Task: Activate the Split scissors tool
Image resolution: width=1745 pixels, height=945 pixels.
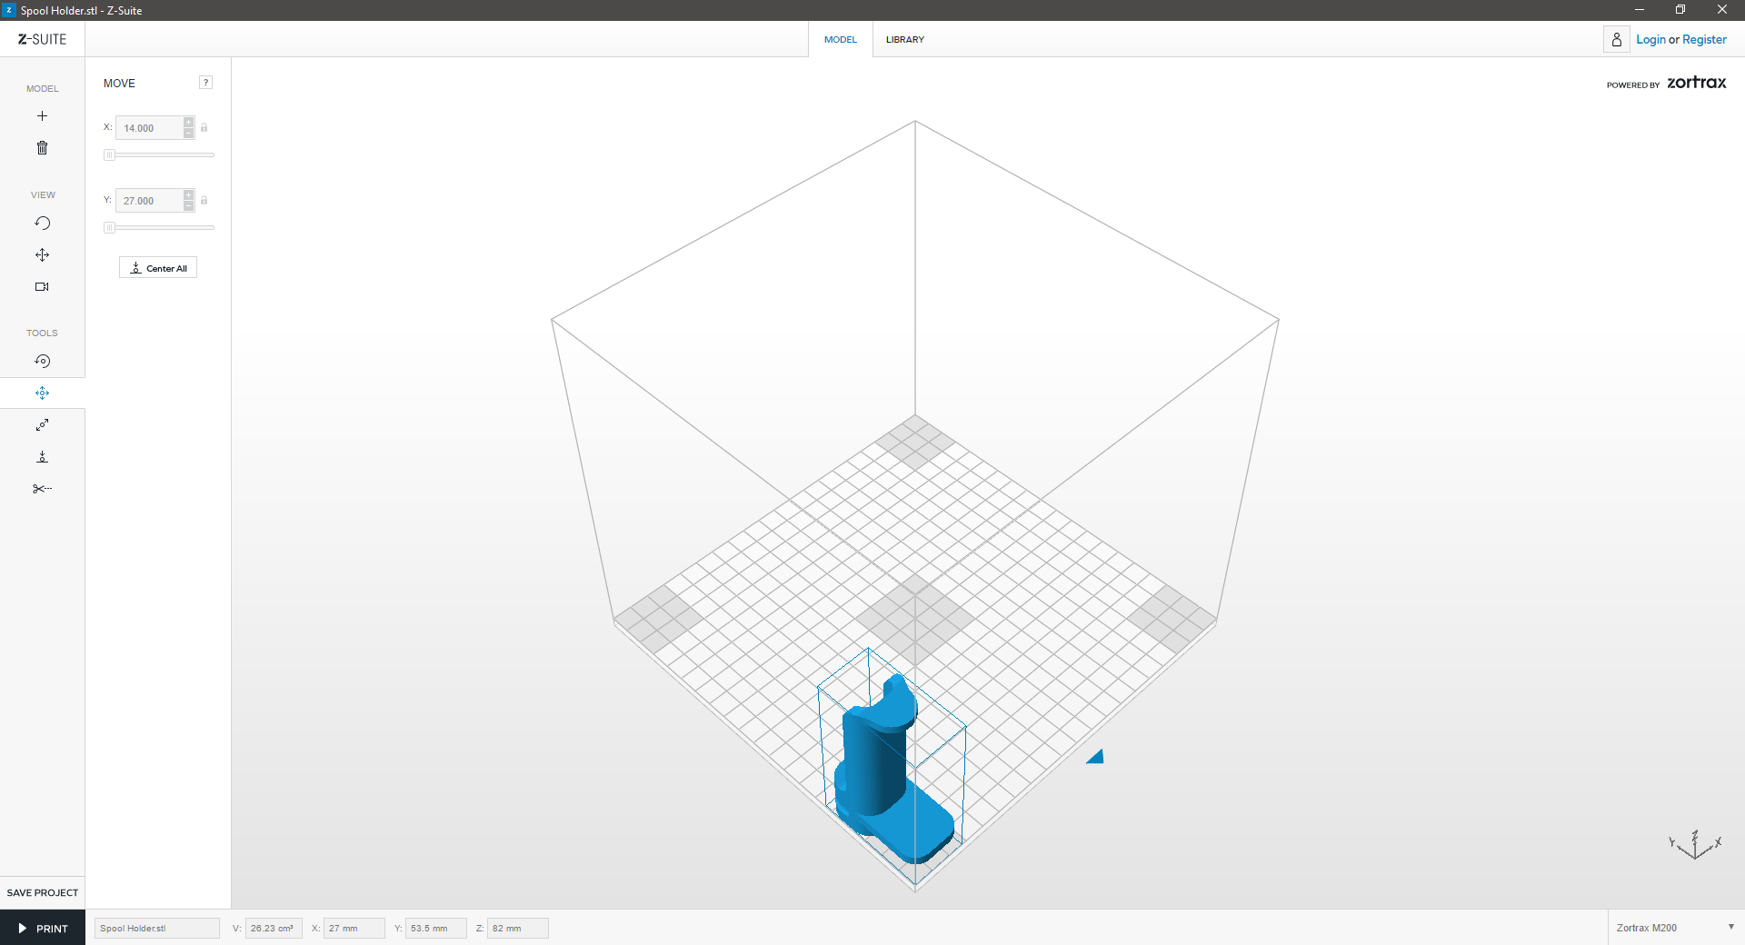Action: tap(42, 489)
